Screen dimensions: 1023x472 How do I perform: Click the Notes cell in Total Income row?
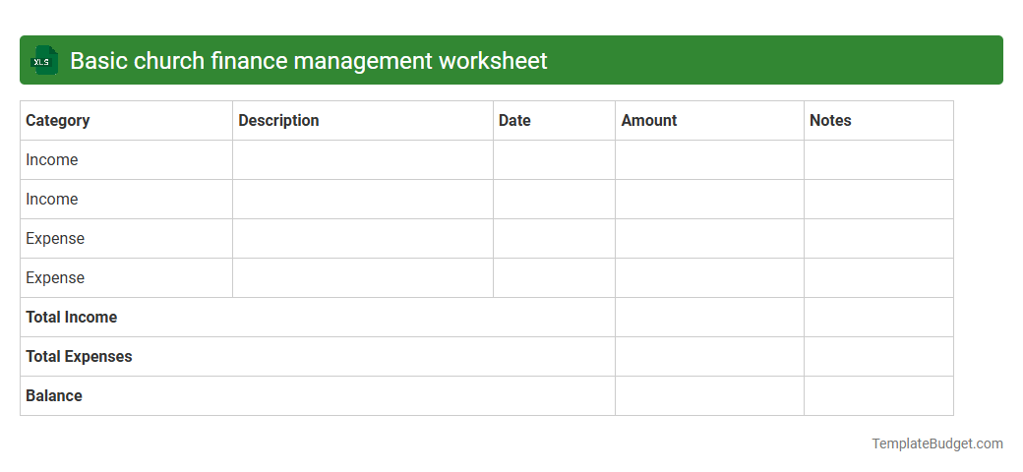878,318
